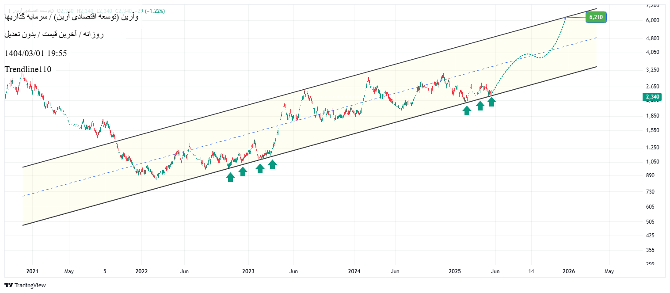
Task: Click the last green arrow of the 2023 group
Action: click(x=273, y=164)
